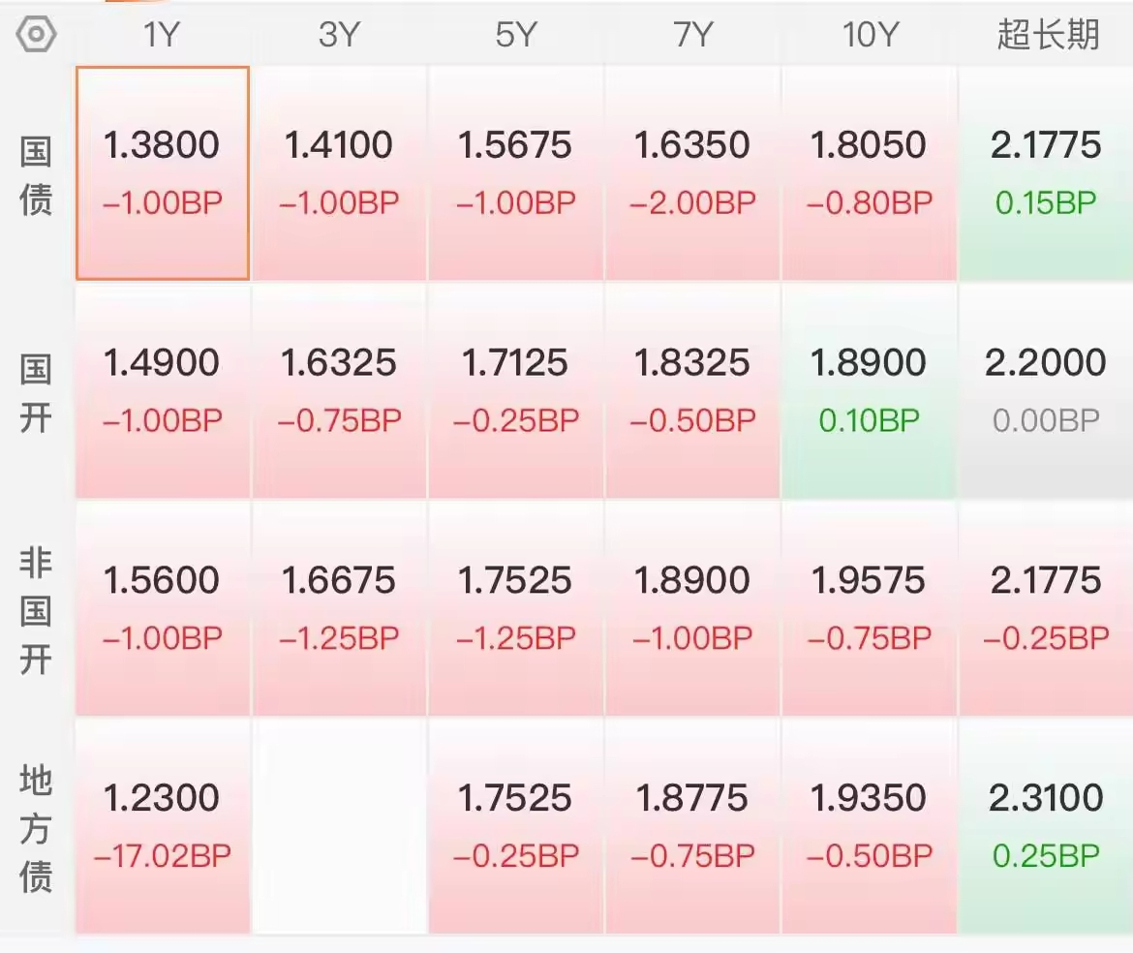Click the 非国开 3Y cell 1.6675

point(339,608)
